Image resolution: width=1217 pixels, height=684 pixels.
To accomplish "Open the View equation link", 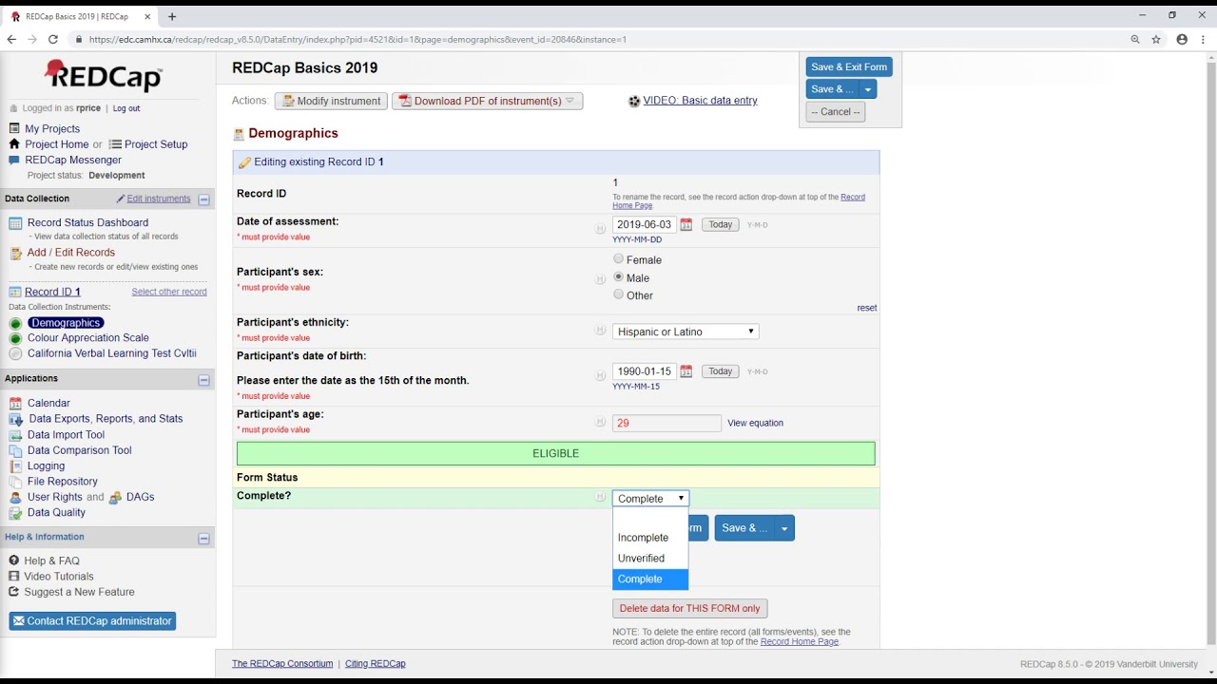I will pos(756,423).
